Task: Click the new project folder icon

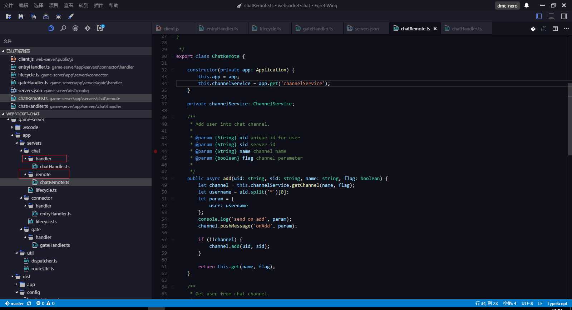Action: point(9,16)
